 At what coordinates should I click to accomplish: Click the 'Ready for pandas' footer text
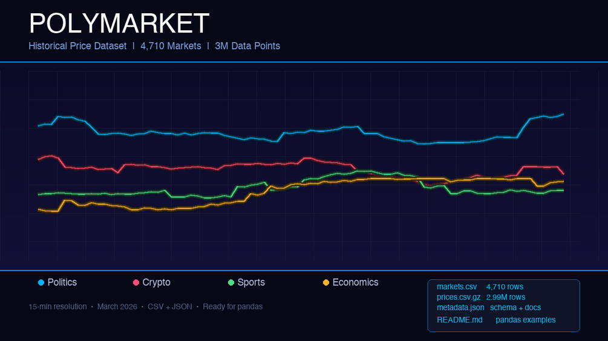(233, 307)
